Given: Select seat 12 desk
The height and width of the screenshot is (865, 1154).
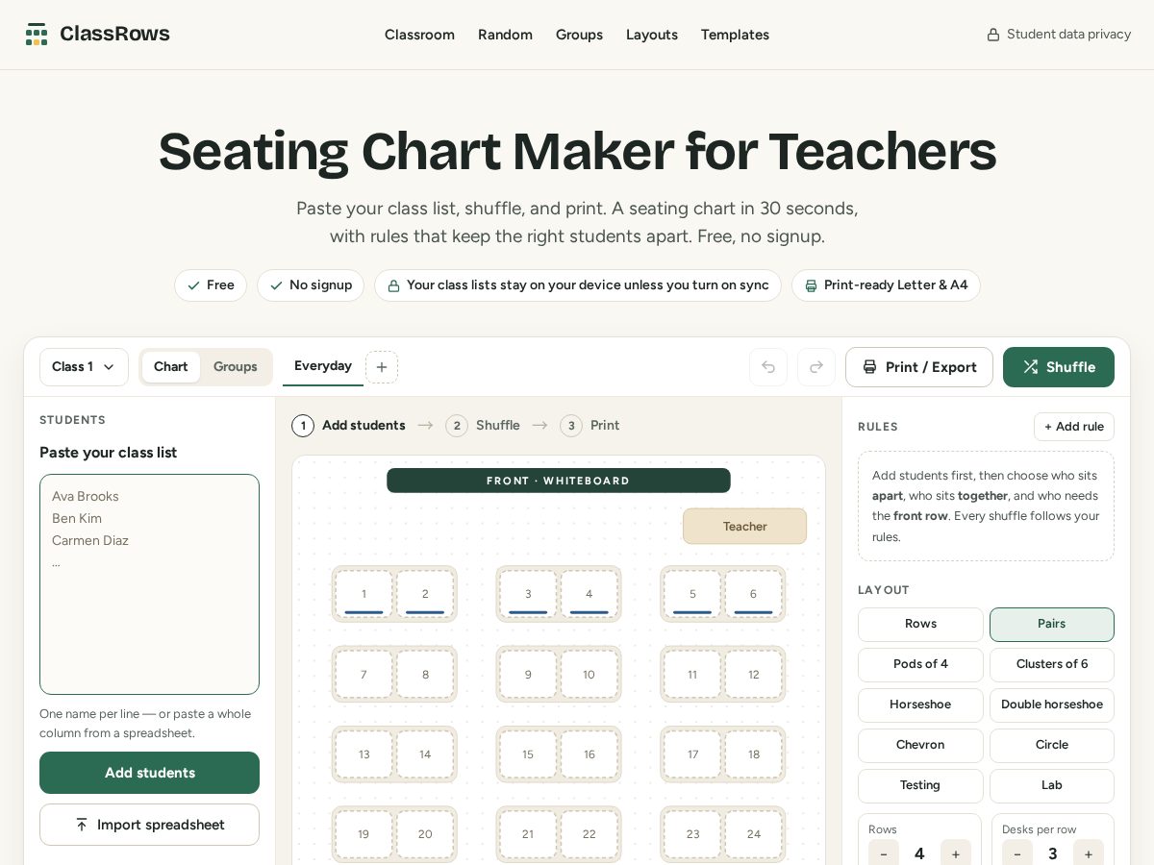Looking at the screenshot, I should (x=753, y=675).
